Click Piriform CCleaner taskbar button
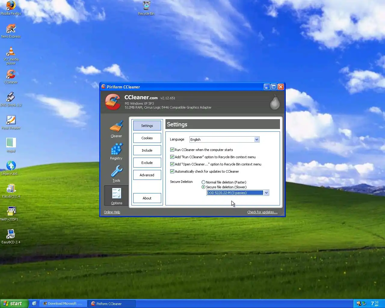This screenshot has width=385, height=308. pyautogui.click(x=111, y=303)
